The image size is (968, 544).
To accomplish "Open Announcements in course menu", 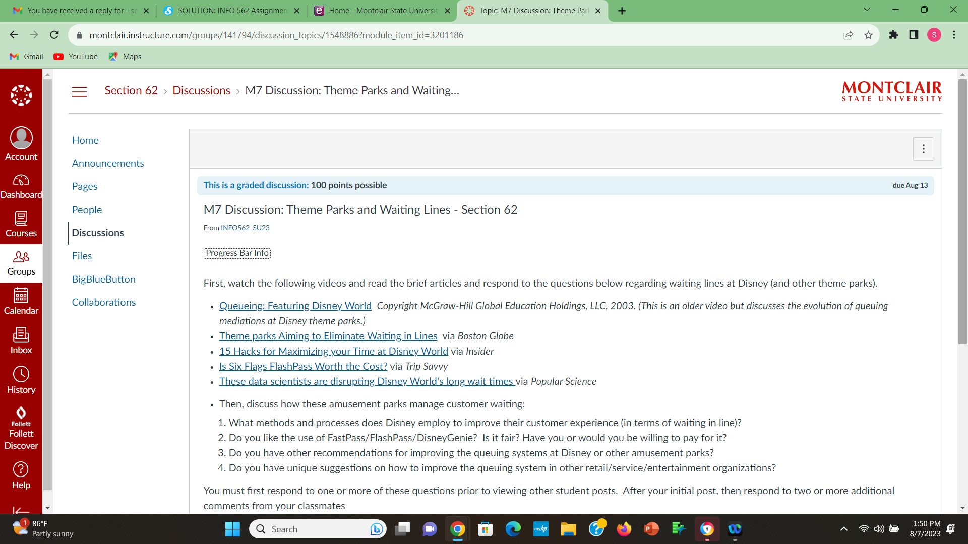I will 108,163.
